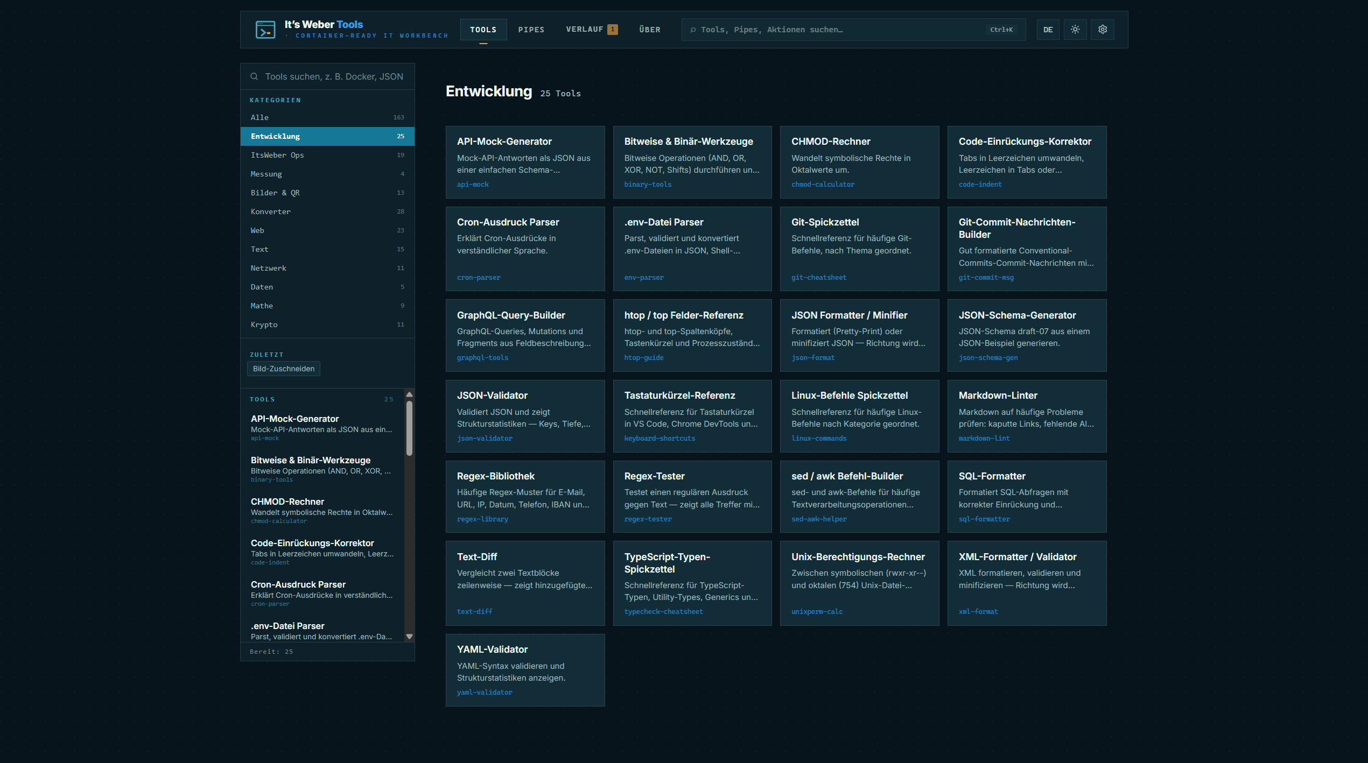Select the Konverter category

[x=327, y=211]
